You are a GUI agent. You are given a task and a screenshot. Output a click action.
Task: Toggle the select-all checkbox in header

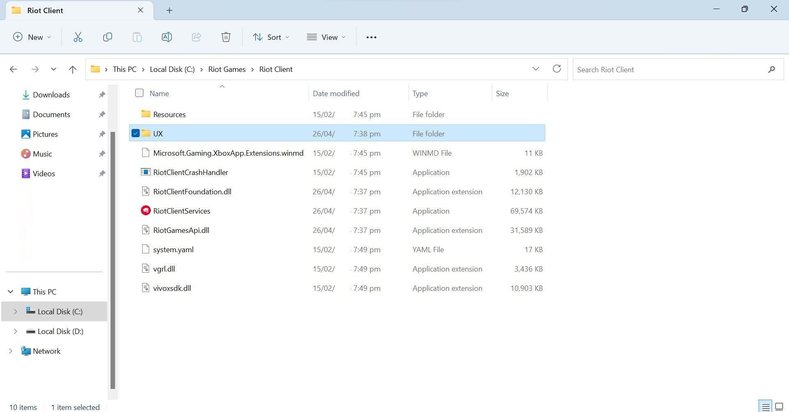(x=139, y=93)
